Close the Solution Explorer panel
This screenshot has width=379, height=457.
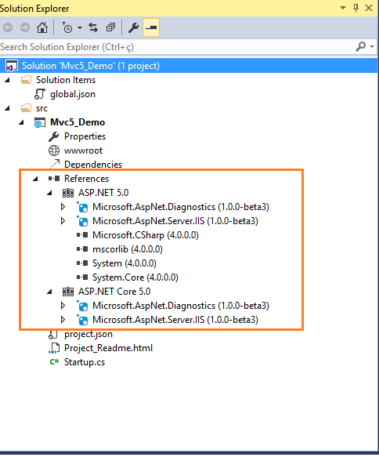tap(369, 8)
